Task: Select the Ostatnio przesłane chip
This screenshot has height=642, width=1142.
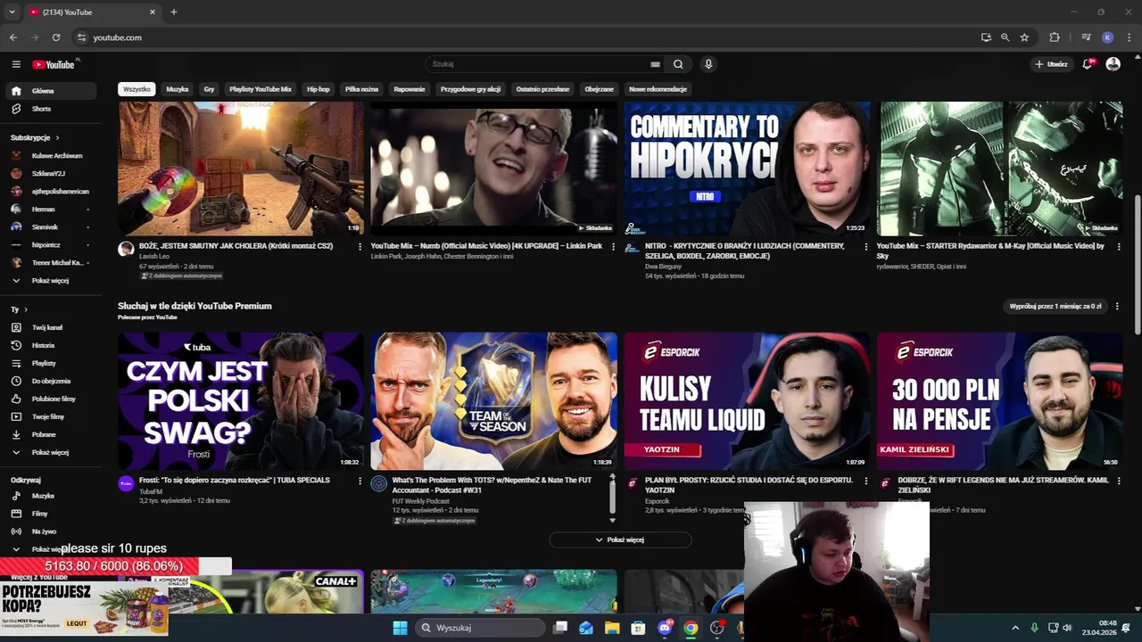Action: [x=542, y=89]
